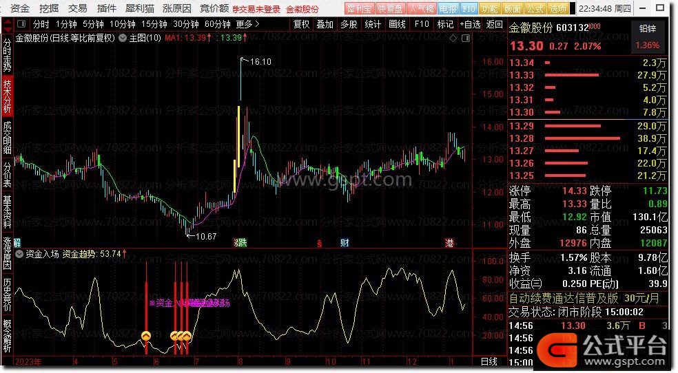Open the 挖掘 menu
This screenshot has width=678, height=373.
point(48,9)
